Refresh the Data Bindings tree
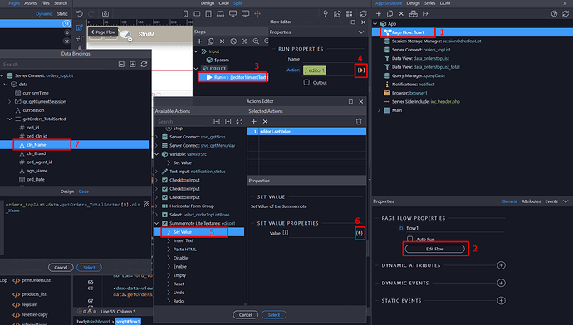This screenshot has width=573, height=325. (144, 64)
